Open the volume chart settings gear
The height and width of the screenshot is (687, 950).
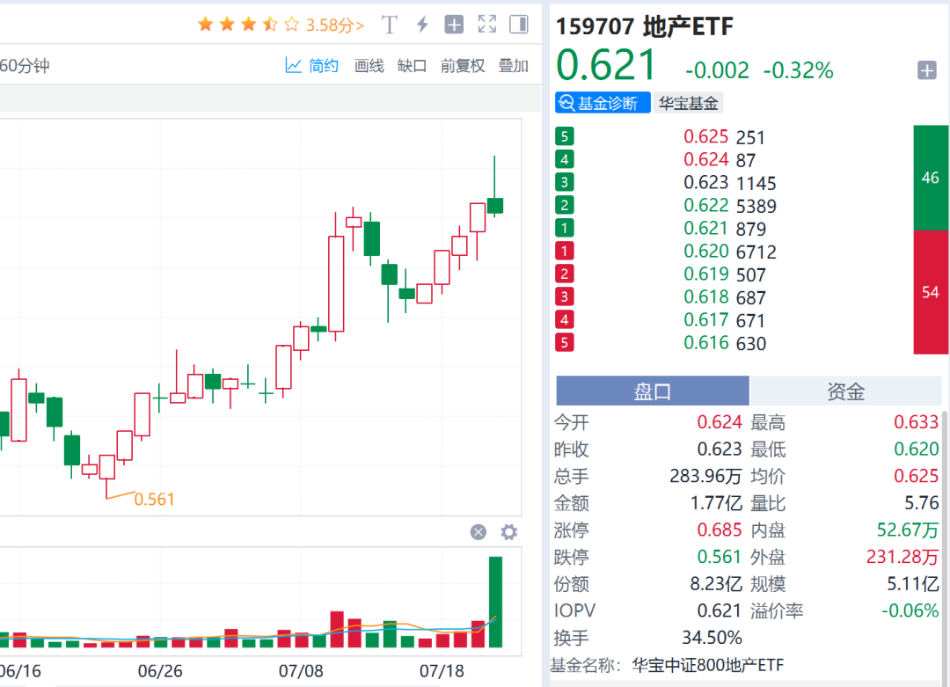click(x=508, y=532)
